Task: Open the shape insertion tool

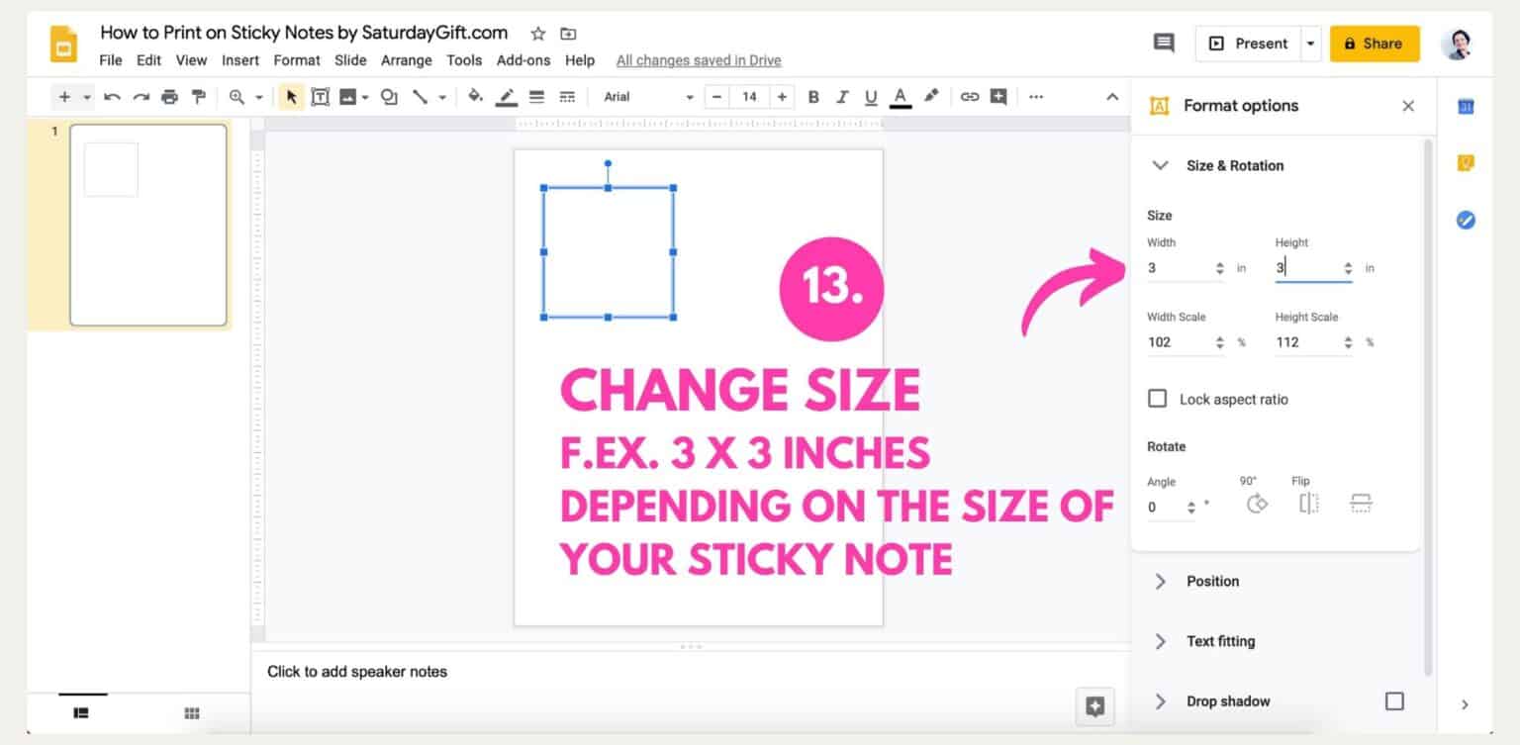Action: [x=388, y=96]
